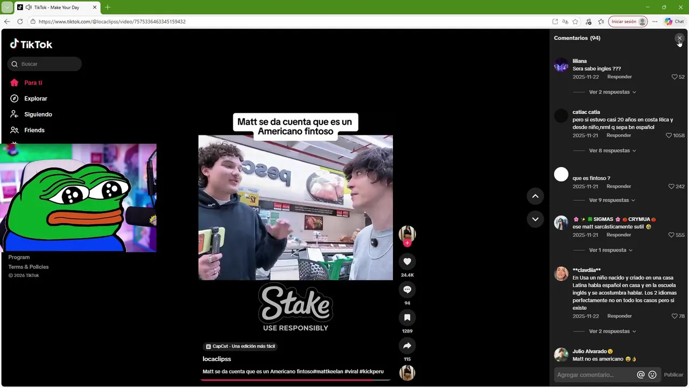Expand Ver 8 respuestas
The height and width of the screenshot is (388, 689).
pos(612,151)
